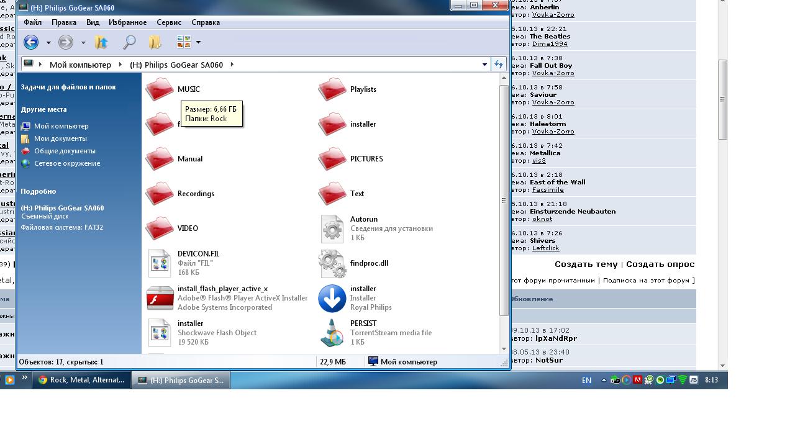Image resolution: width=795 pixels, height=447 pixels.
Task: Open the Избранное menu
Action: (x=128, y=22)
